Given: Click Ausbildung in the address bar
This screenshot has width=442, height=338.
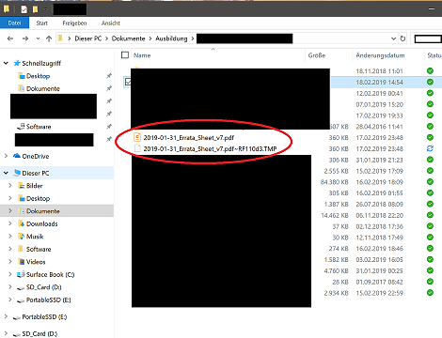Looking at the screenshot, I should [x=171, y=38].
